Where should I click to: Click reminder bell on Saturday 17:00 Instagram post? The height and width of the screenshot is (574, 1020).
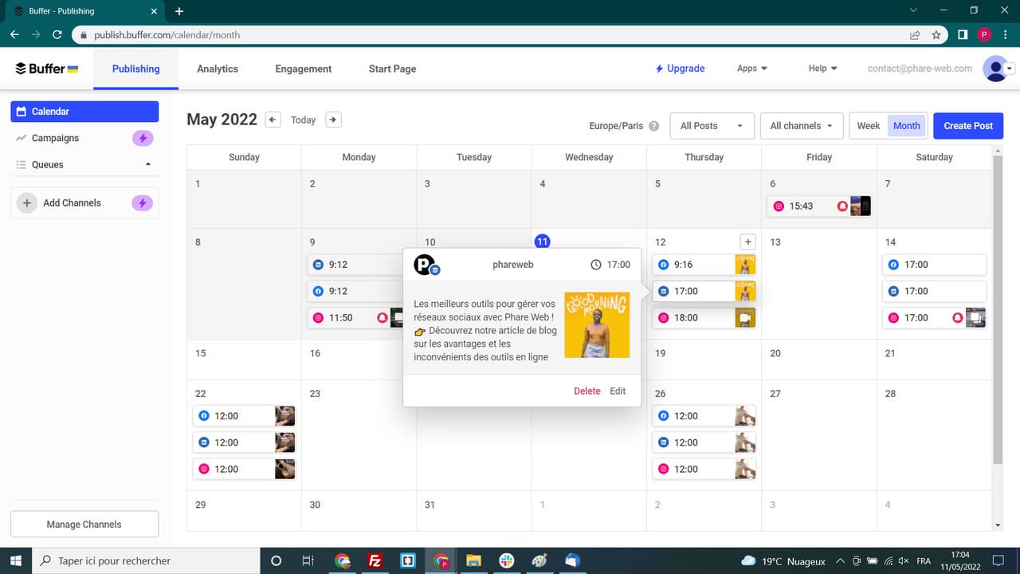[957, 317]
